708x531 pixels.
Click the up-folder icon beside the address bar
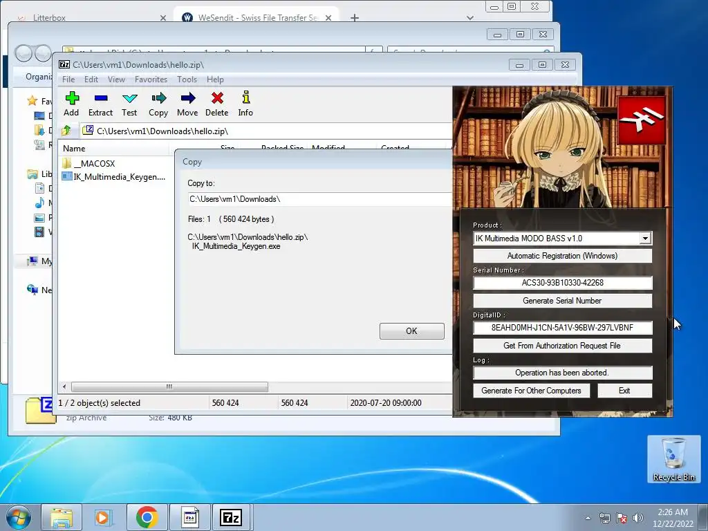coord(66,131)
